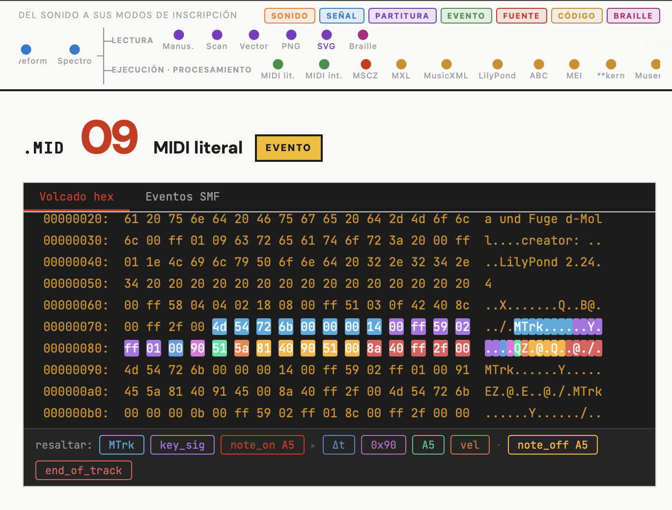
Task: Click the SVG format dot
Action: click(327, 35)
